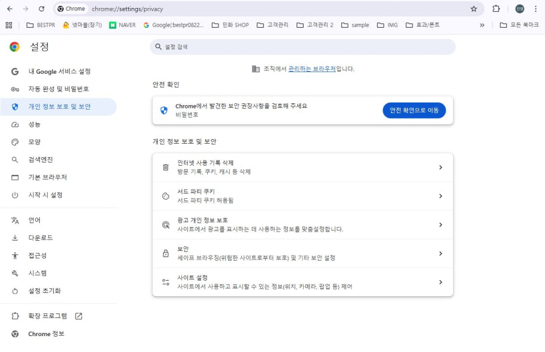Click the trash icon for 인터넷 사용 기록 삭제
This screenshot has height=352, width=545.
(166, 167)
